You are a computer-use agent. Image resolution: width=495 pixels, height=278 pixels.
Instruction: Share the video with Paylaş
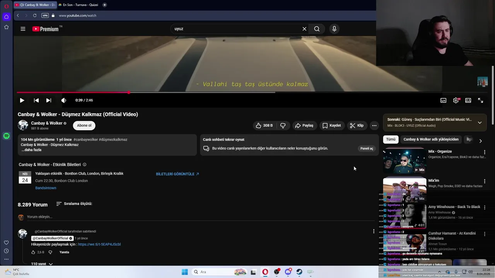[x=304, y=125]
